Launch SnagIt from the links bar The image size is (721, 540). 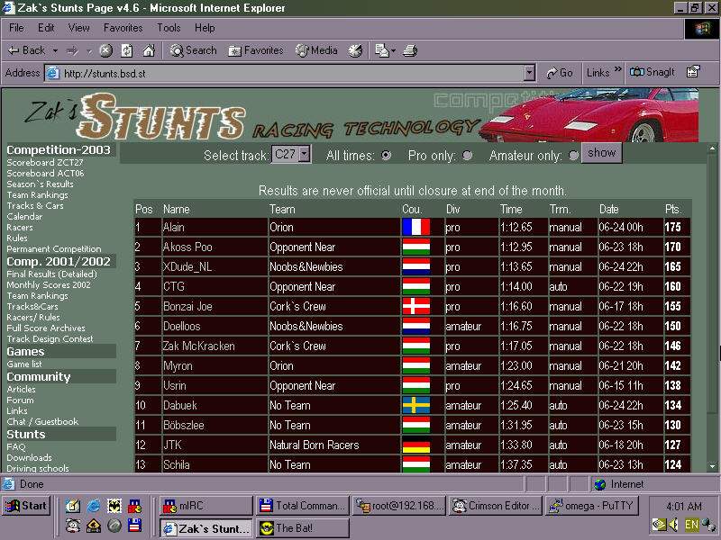[653, 72]
